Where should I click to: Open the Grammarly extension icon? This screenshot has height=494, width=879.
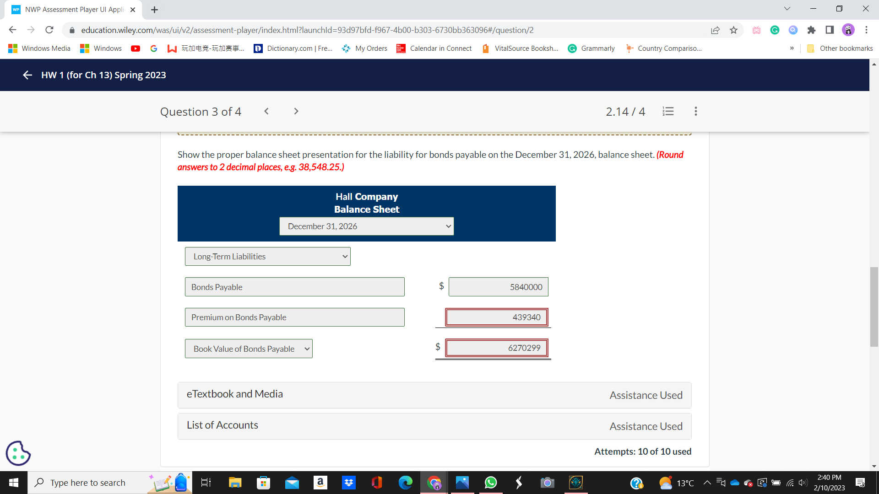coord(775,30)
